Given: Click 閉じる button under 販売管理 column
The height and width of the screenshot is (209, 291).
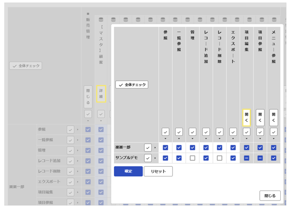Looking at the screenshot, I should (88, 96).
